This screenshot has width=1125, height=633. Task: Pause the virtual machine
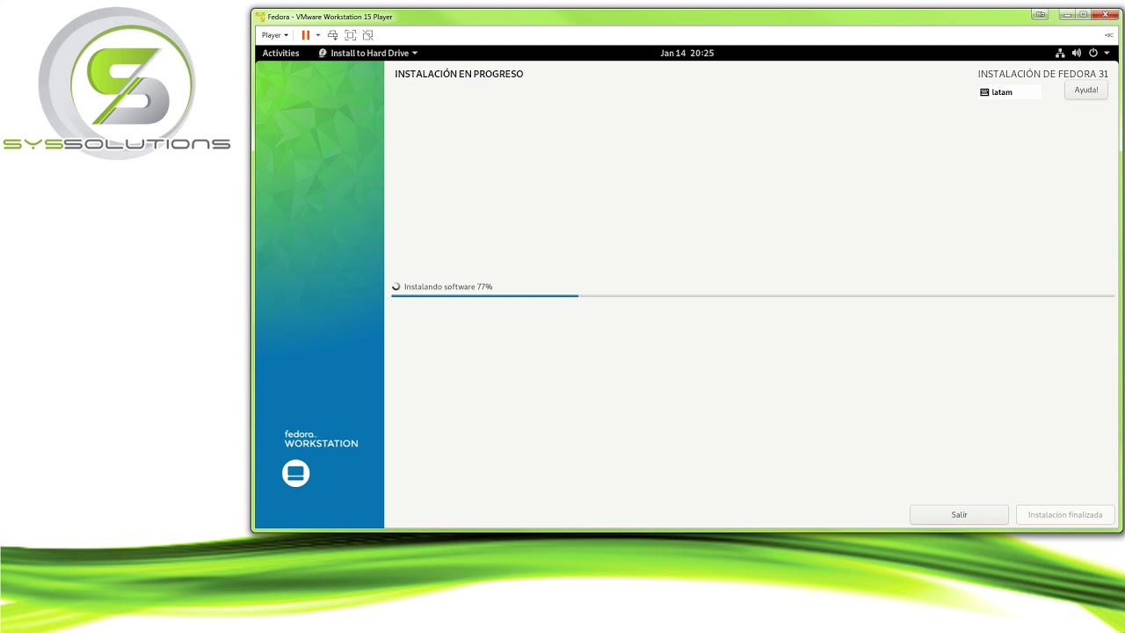(306, 35)
